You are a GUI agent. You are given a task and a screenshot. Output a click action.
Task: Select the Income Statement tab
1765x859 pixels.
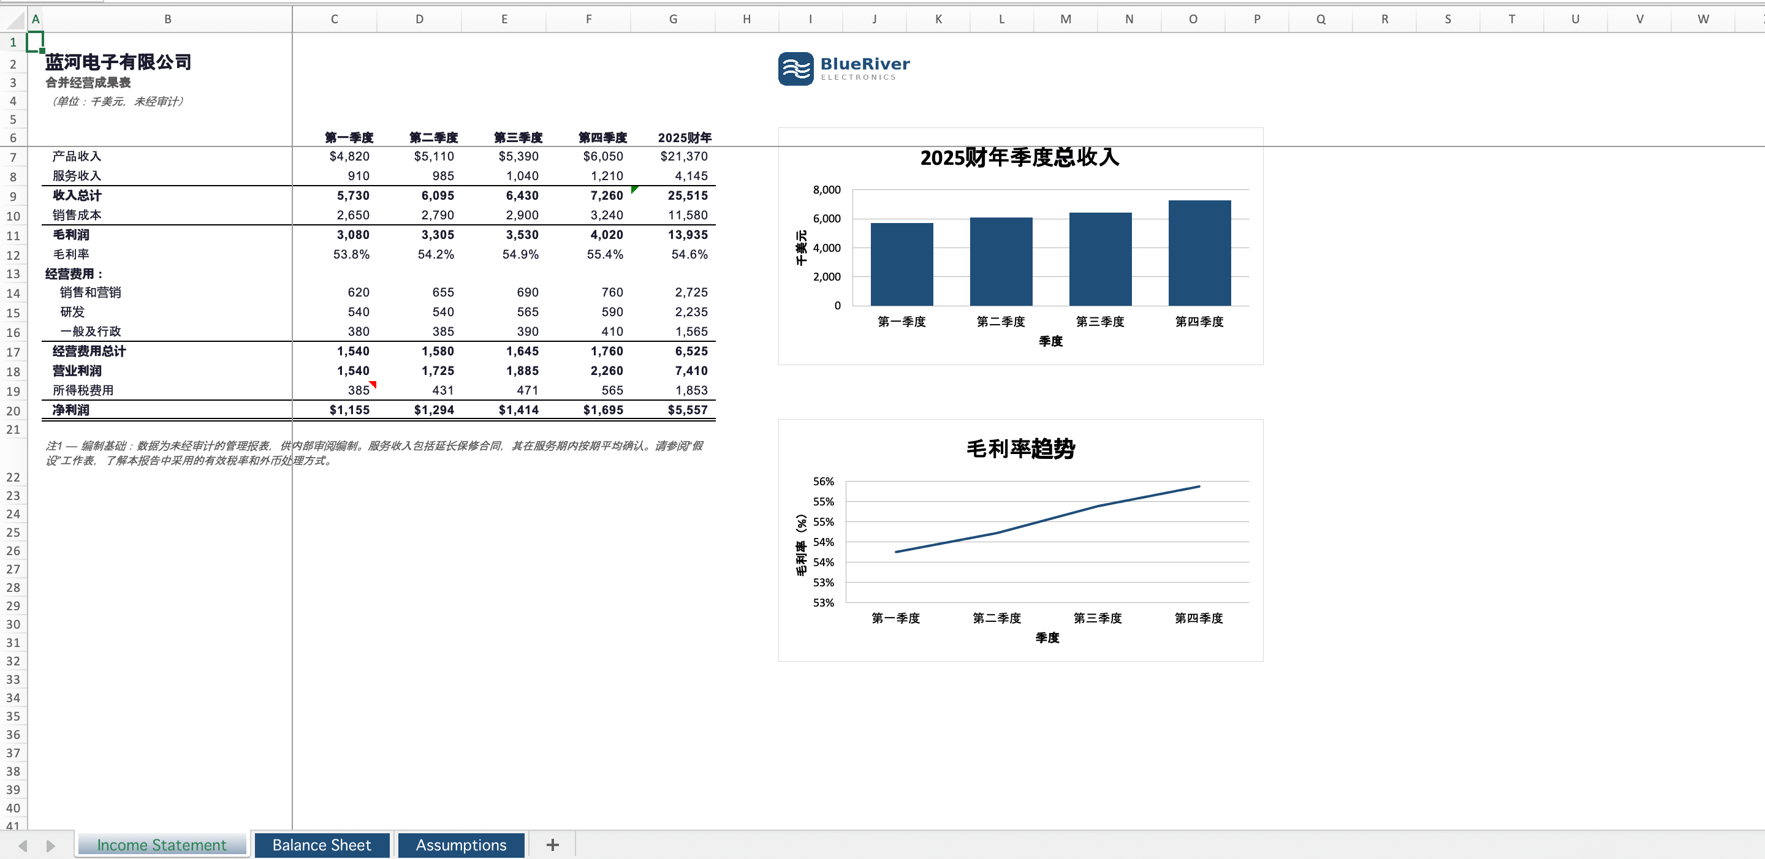[x=162, y=845]
